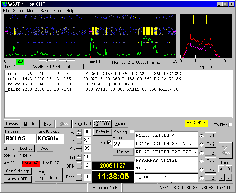Click the Save Last button

(83, 124)
